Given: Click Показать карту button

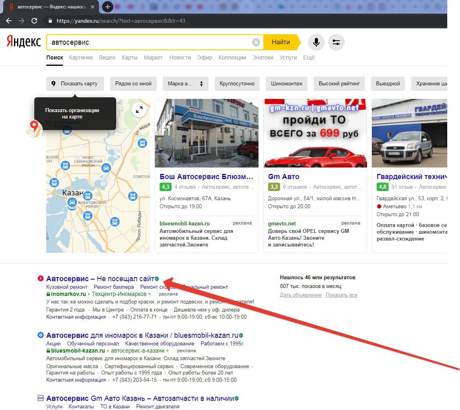Looking at the screenshot, I should pos(75,84).
